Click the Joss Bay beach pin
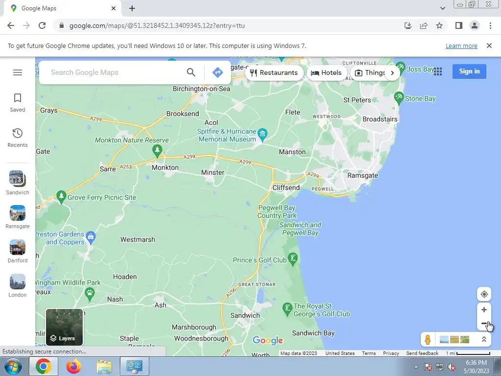501x376 pixels. click(400, 68)
